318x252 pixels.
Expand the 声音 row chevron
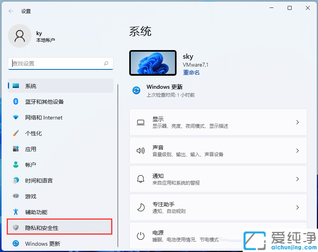[298, 150]
